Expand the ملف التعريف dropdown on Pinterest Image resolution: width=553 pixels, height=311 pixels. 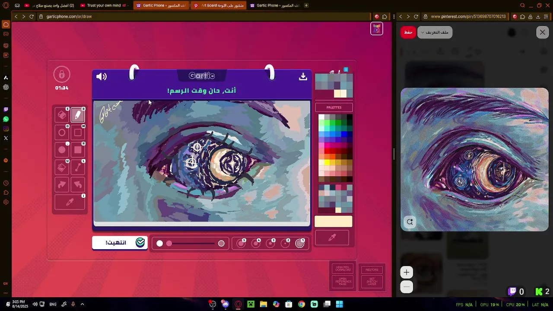point(435,32)
